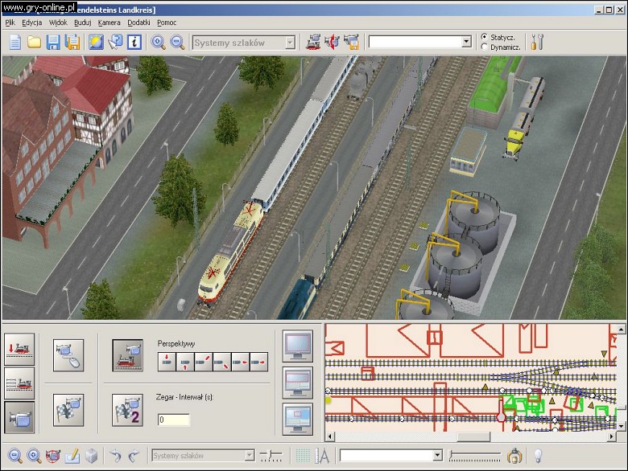Image resolution: width=628 pixels, height=471 pixels.
Task: Open a layout with the yellow folder icon
Action: click(x=34, y=42)
